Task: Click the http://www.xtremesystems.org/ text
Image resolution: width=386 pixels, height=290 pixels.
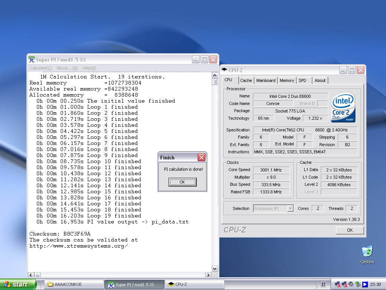Action: pyautogui.click(x=78, y=246)
